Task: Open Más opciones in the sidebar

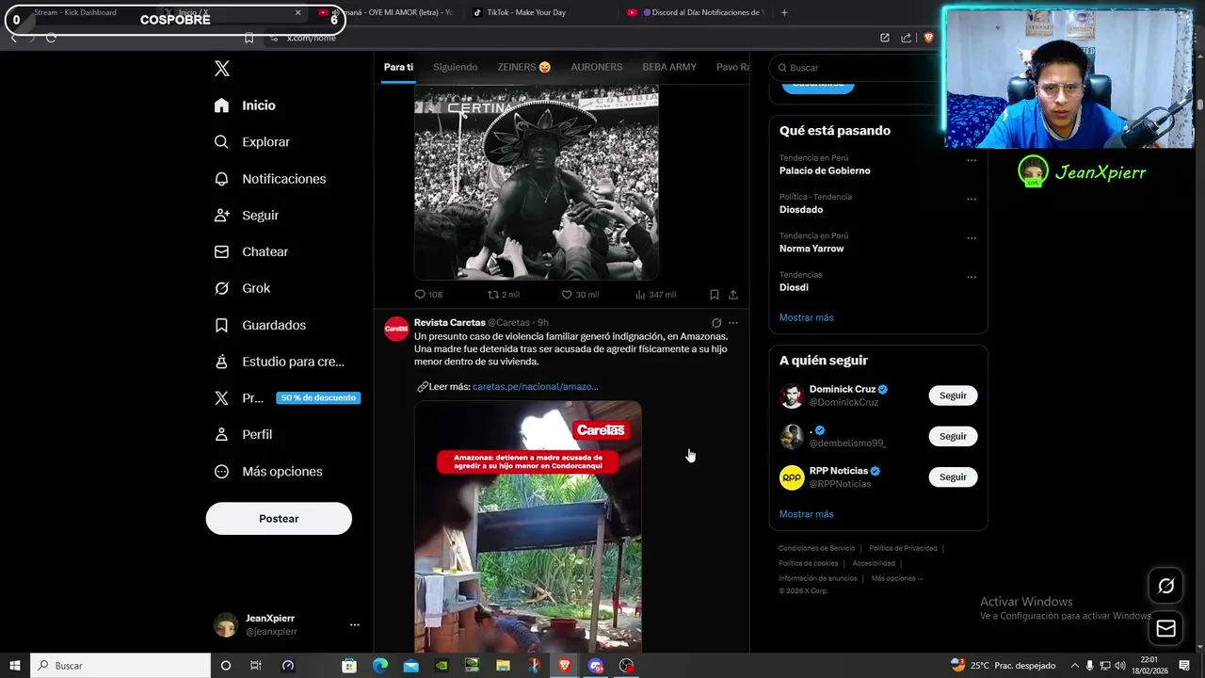Action: pos(268,472)
